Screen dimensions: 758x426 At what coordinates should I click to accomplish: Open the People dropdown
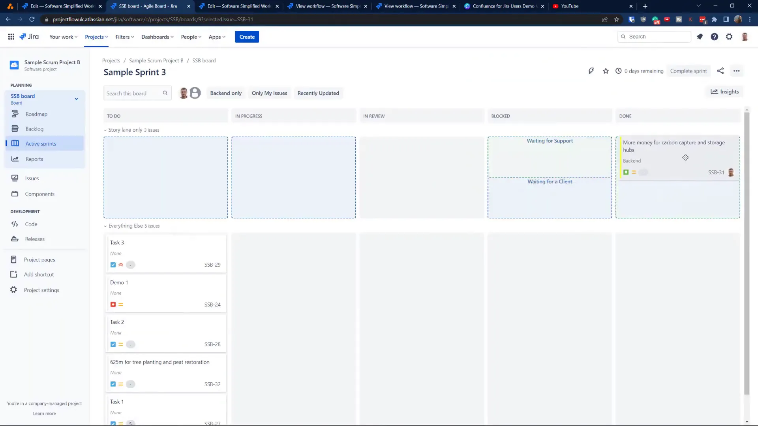[x=191, y=37]
